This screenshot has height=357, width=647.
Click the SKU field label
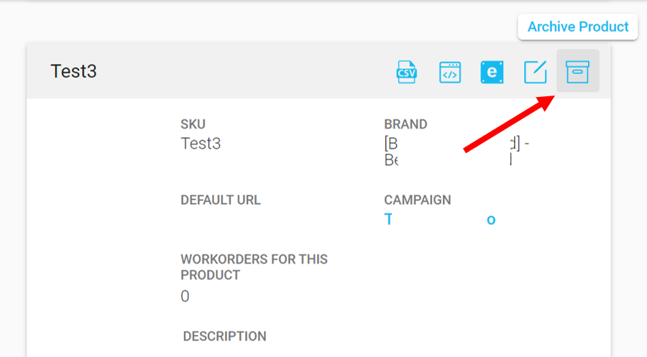pos(193,124)
